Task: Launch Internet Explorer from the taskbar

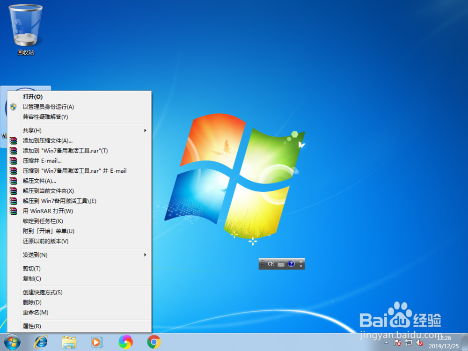Action: (x=41, y=342)
